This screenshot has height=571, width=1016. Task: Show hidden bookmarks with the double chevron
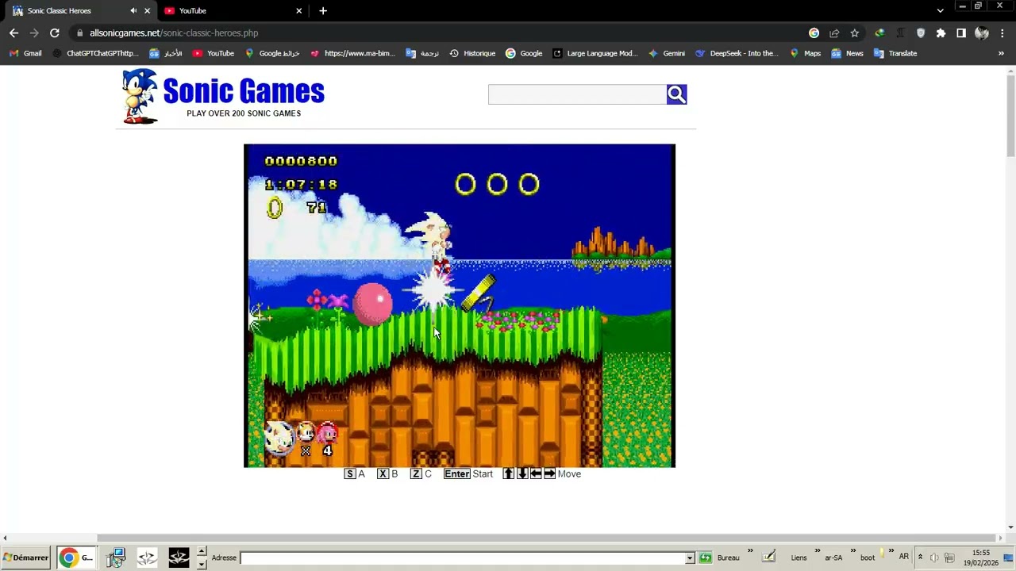point(1001,53)
